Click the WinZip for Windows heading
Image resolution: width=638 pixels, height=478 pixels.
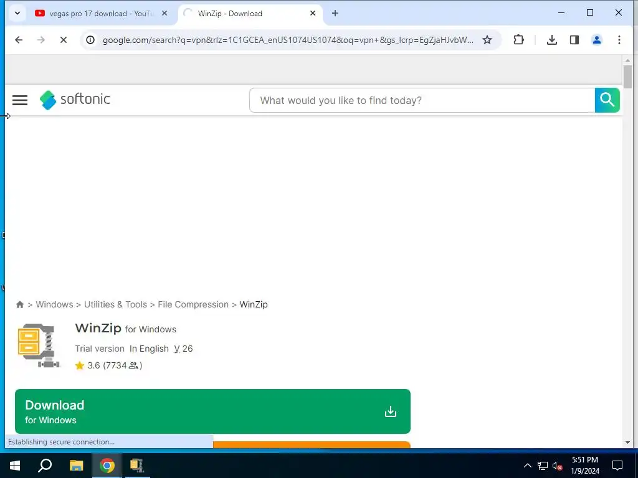click(126, 328)
